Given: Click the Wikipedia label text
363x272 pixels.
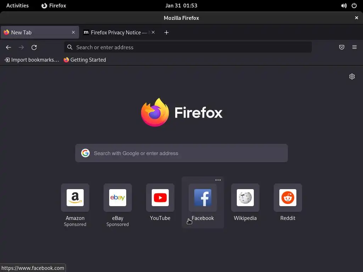Looking at the screenshot, I should coord(245,218).
